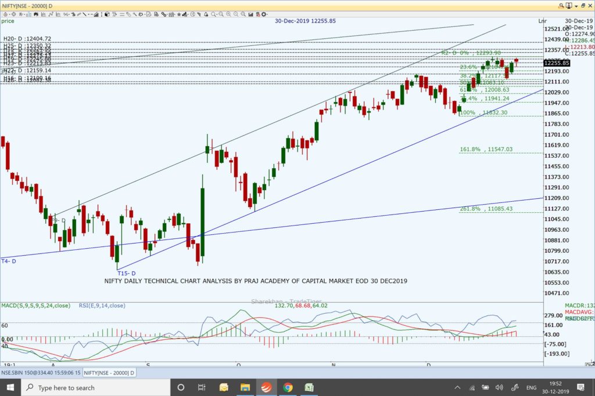Select the crosshair cursor tool
The width and height of the screenshot is (595, 396).
click(x=14, y=14)
